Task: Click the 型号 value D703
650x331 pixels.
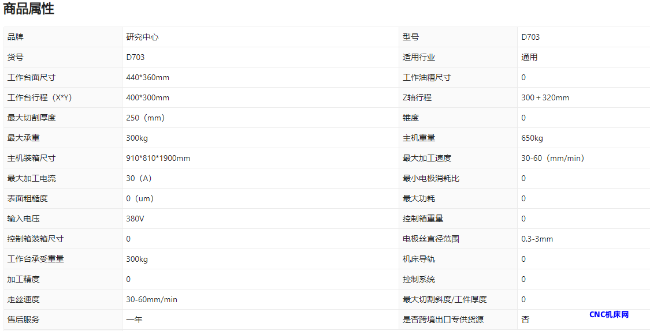Action: pos(530,37)
